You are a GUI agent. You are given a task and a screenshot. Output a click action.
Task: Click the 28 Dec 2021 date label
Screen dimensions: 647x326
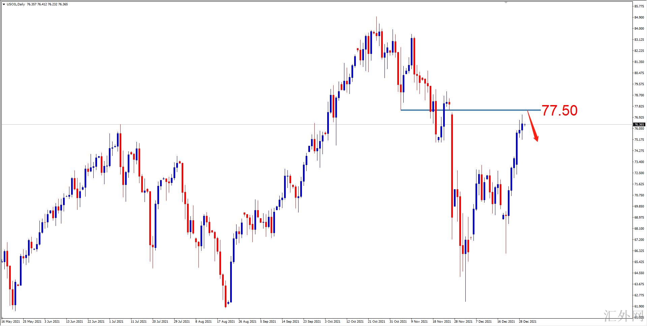[527, 322]
